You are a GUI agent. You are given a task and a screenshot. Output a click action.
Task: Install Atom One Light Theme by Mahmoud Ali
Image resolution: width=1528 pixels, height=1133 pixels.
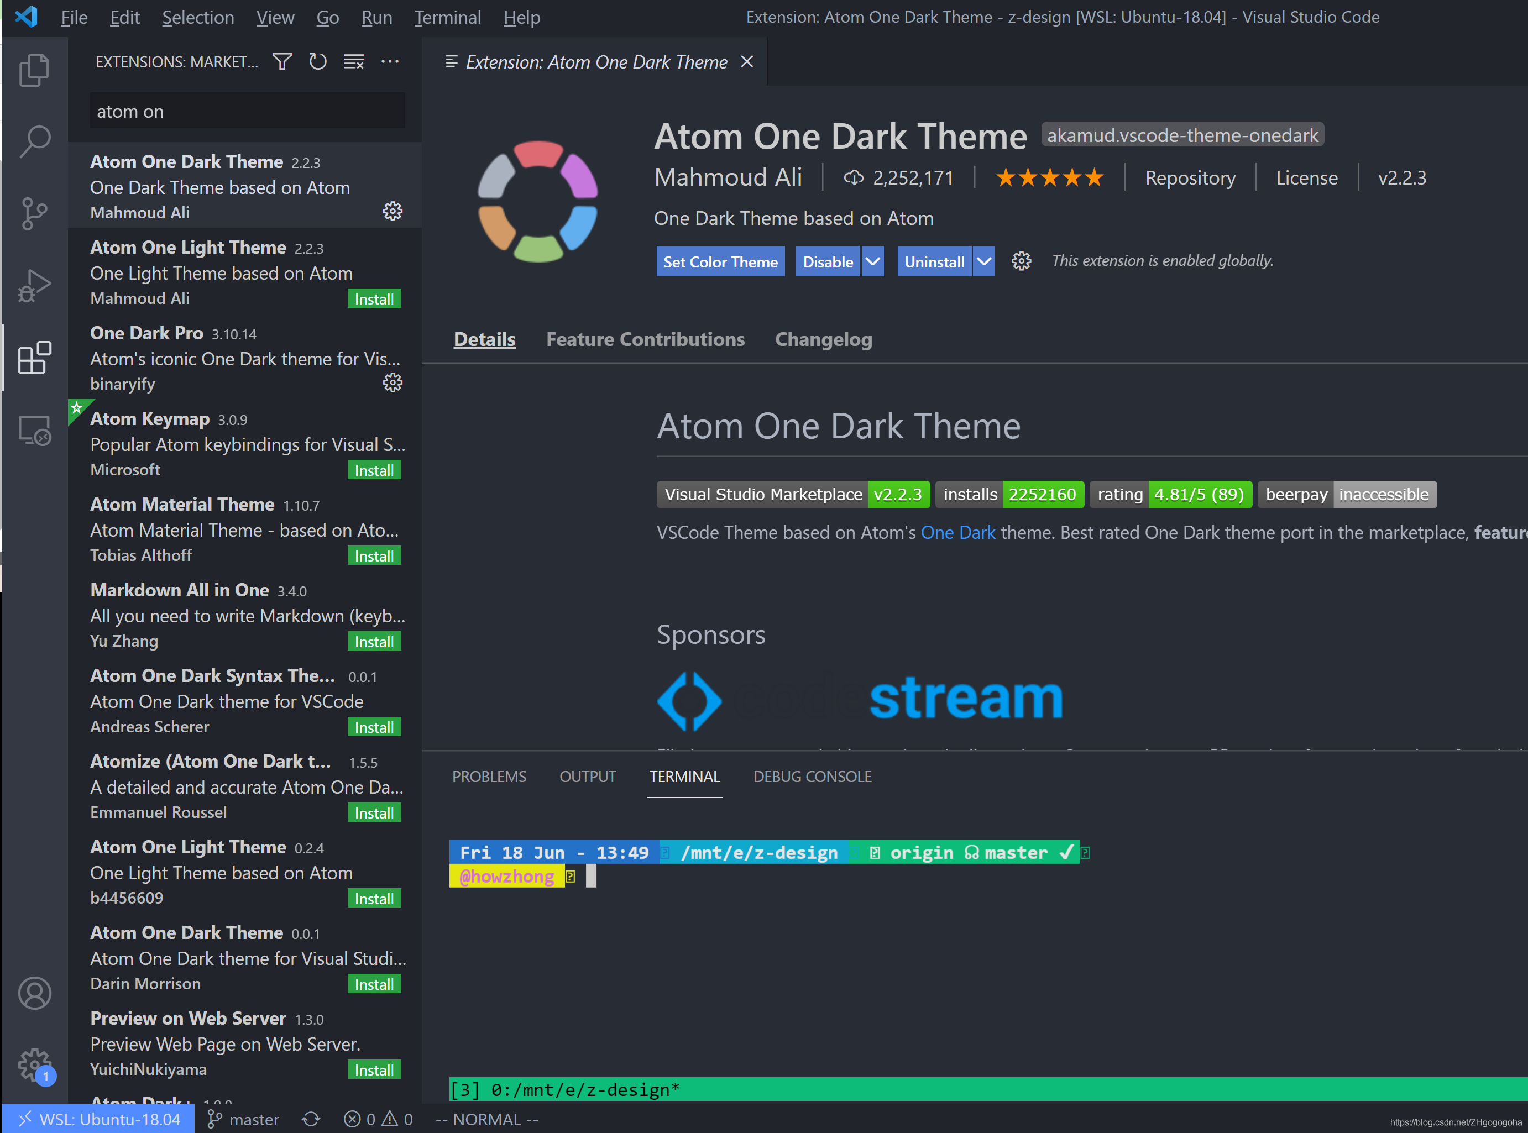(374, 299)
